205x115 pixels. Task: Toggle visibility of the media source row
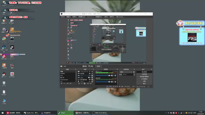pos(90,82)
